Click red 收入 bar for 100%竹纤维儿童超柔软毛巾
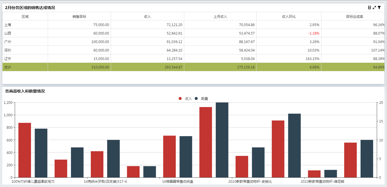Viewport: 387px width, 187px height. (25, 150)
